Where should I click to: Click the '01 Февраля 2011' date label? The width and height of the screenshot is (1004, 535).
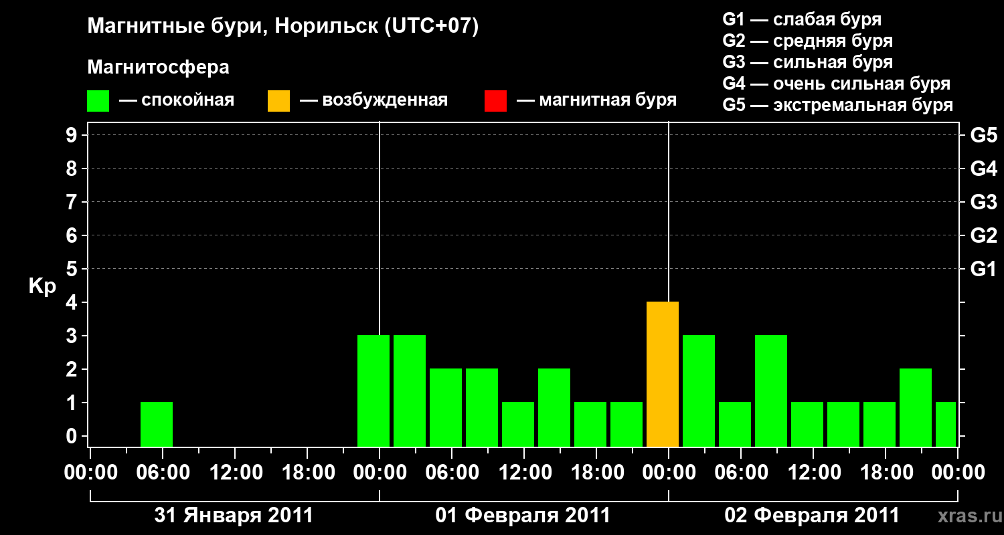[x=523, y=516]
